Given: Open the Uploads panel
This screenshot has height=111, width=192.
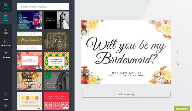Looking at the screenshot, I should click(x=6, y=55).
